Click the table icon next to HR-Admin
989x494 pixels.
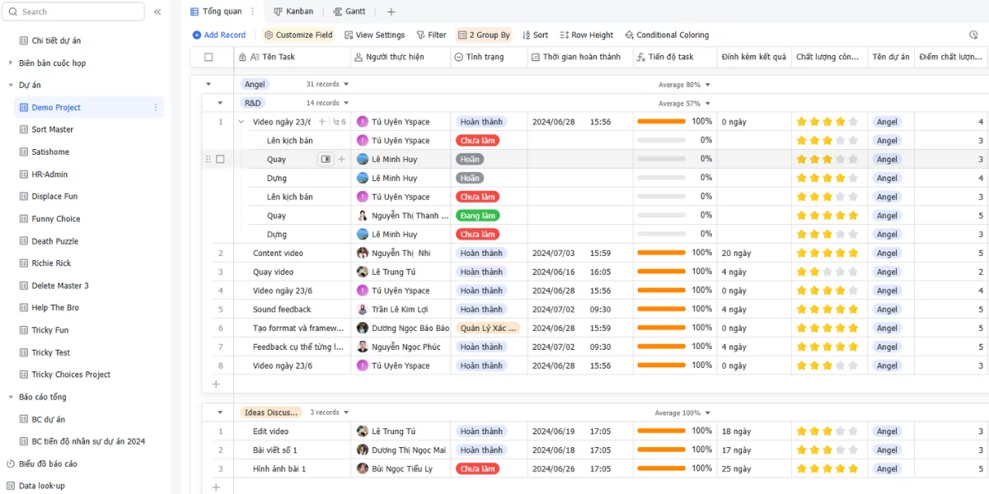coord(23,175)
